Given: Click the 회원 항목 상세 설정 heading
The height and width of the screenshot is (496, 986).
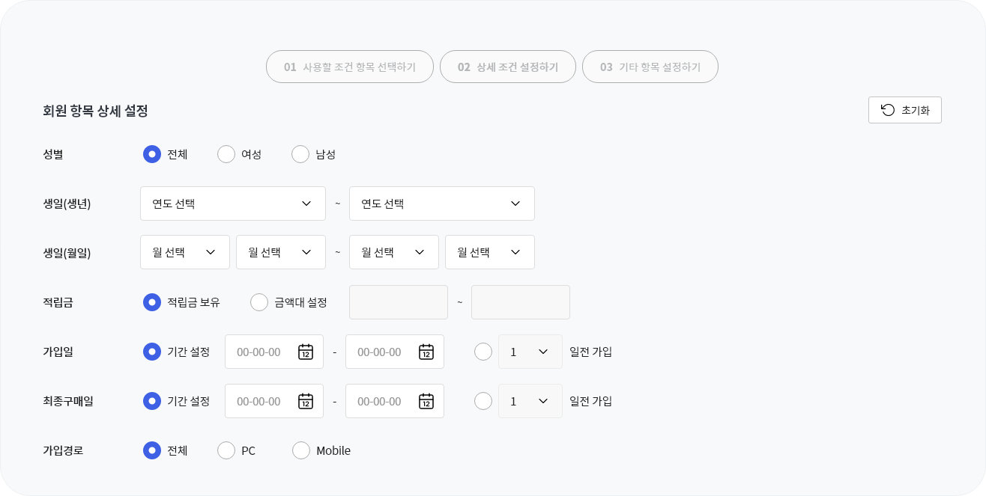Looking at the screenshot, I should [95, 111].
